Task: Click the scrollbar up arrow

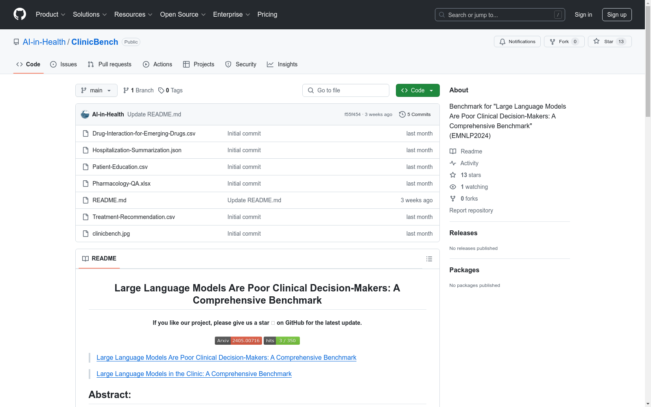Action: coord(648,3)
